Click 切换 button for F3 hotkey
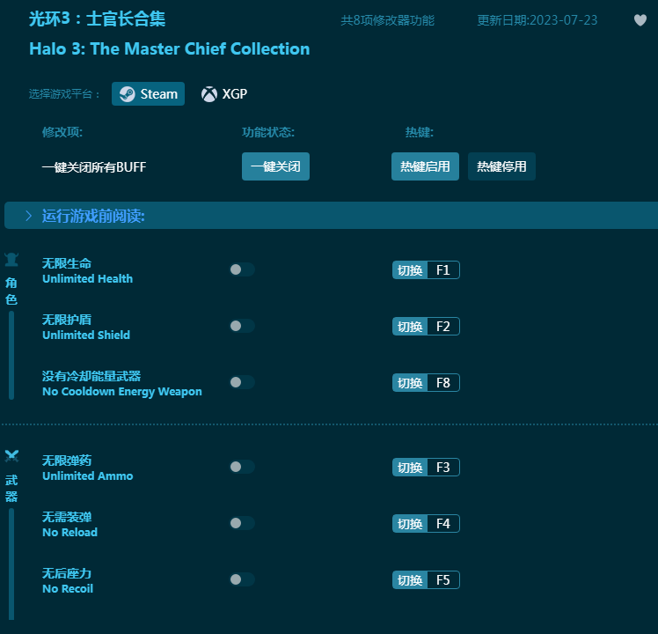Screen dimensions: 658x634 pos(410,467)
